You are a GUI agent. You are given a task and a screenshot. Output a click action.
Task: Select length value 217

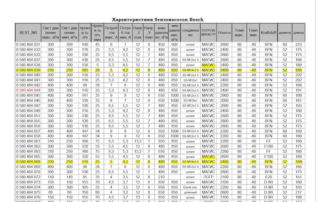coord(299,192)
